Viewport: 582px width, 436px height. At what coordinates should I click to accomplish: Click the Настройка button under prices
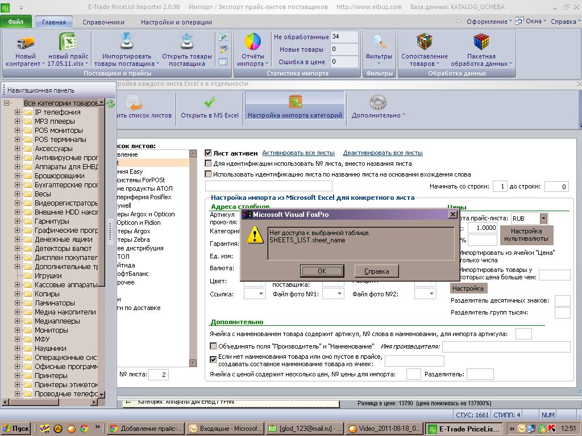(x=468, y=288)
